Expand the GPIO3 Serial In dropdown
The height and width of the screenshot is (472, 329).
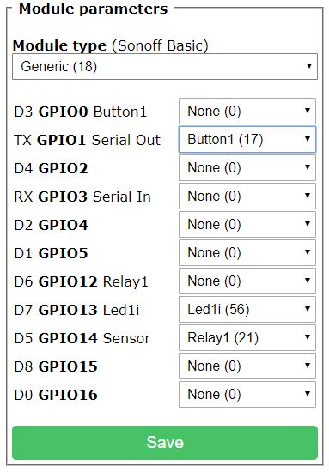point(247,196)
